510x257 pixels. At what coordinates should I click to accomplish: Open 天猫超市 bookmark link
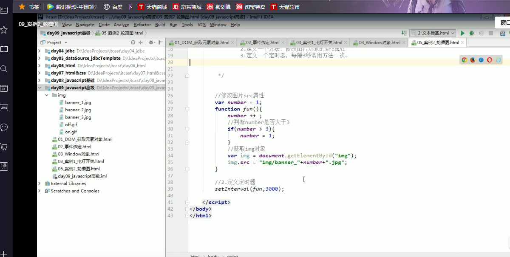pyautogui.click(x=285, y=7)
